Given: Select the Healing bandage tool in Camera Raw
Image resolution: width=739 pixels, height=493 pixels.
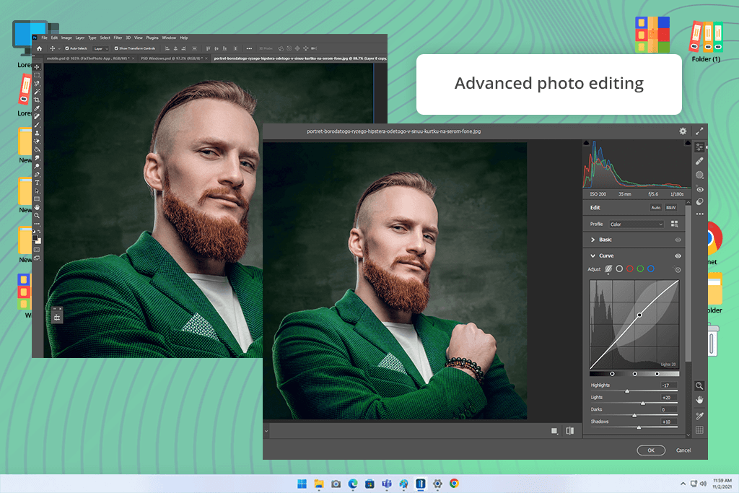Looking at the screenshot, I should point(699,161).
